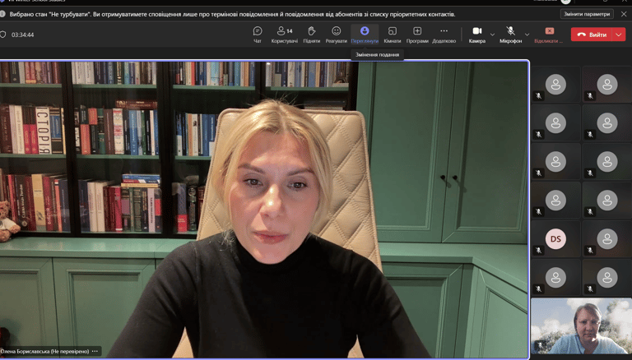Image resolution: width=632 pixels, height=360 pixels.
Task: Click the Олена Бориславська name label
Action: click(44, 351)
